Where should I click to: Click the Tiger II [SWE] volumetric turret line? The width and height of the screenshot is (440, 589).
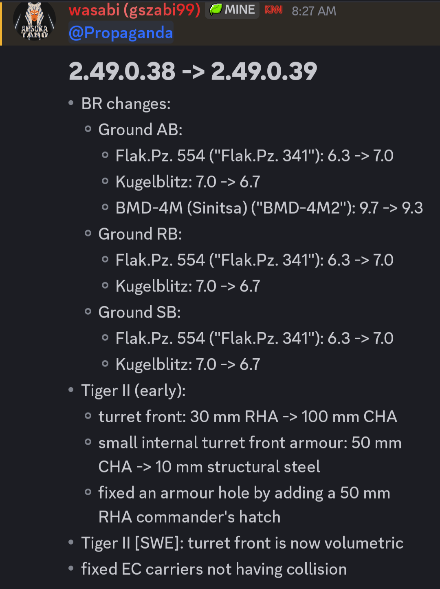[x=242, y=543]
